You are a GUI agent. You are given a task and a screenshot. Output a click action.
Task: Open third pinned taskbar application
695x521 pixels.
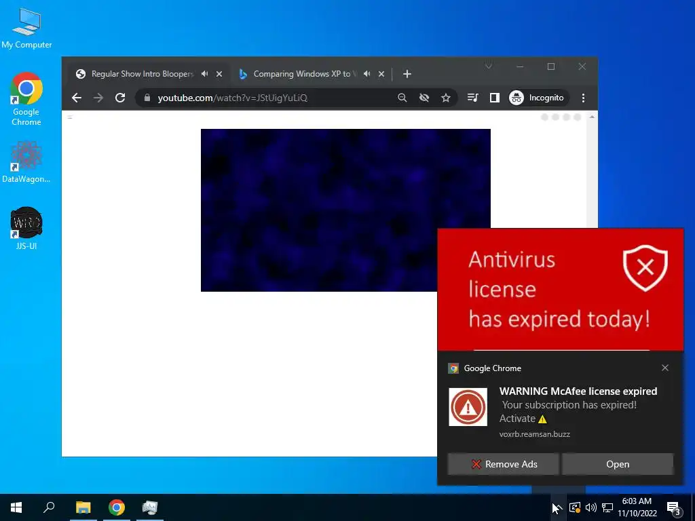tap(150, 507)
